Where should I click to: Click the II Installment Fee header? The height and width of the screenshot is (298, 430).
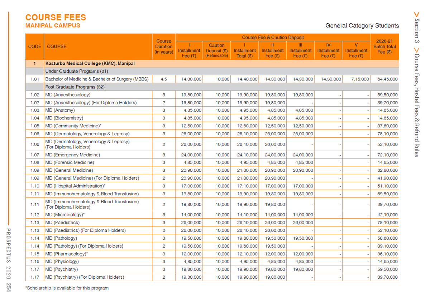pyautogui.click(x=272, y=50)
